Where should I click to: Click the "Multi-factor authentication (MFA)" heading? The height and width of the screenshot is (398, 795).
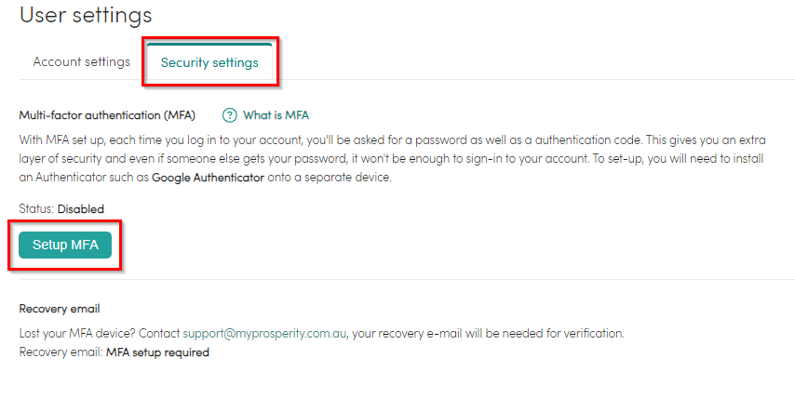(107, 115)
